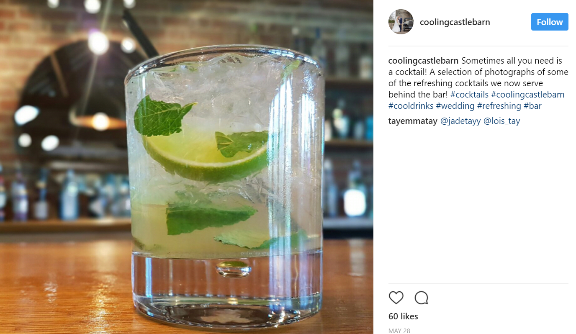Open the comment bubble icon

tap(421, 298)
